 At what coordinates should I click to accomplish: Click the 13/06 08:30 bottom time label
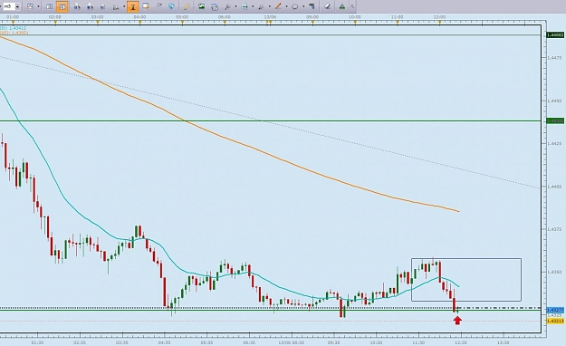click(292, 342)
